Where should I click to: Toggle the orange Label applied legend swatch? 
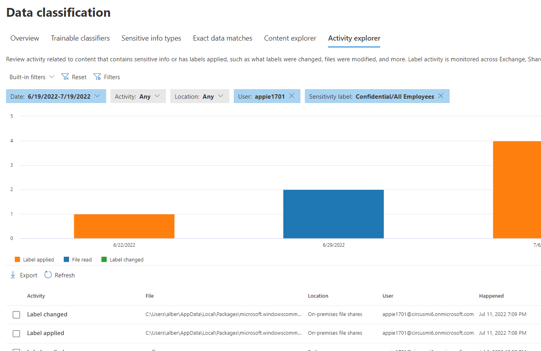click(17, 259)
